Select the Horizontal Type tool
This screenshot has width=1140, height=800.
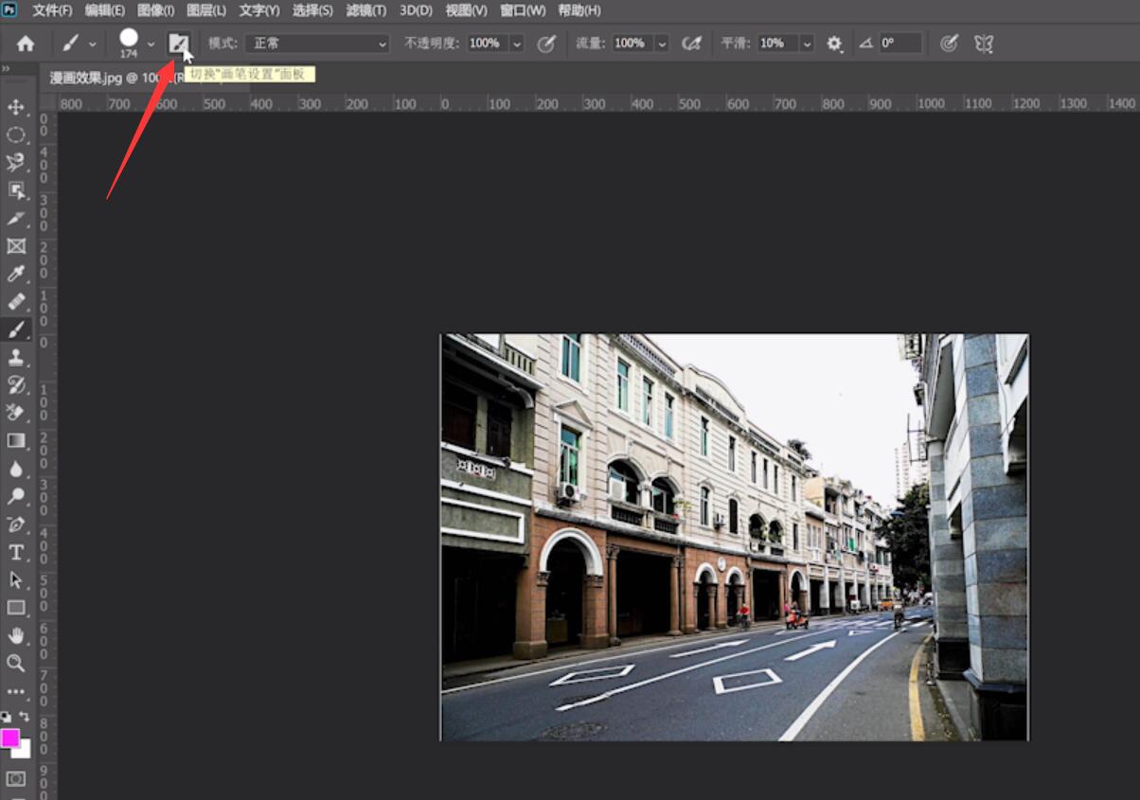[x=16, y=553]
